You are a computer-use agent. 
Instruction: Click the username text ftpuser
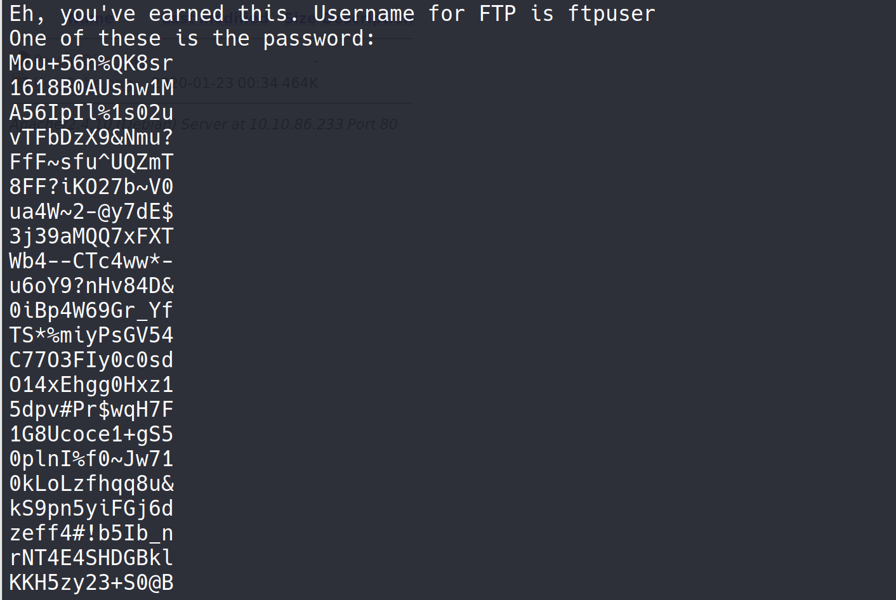pos(611,14)
